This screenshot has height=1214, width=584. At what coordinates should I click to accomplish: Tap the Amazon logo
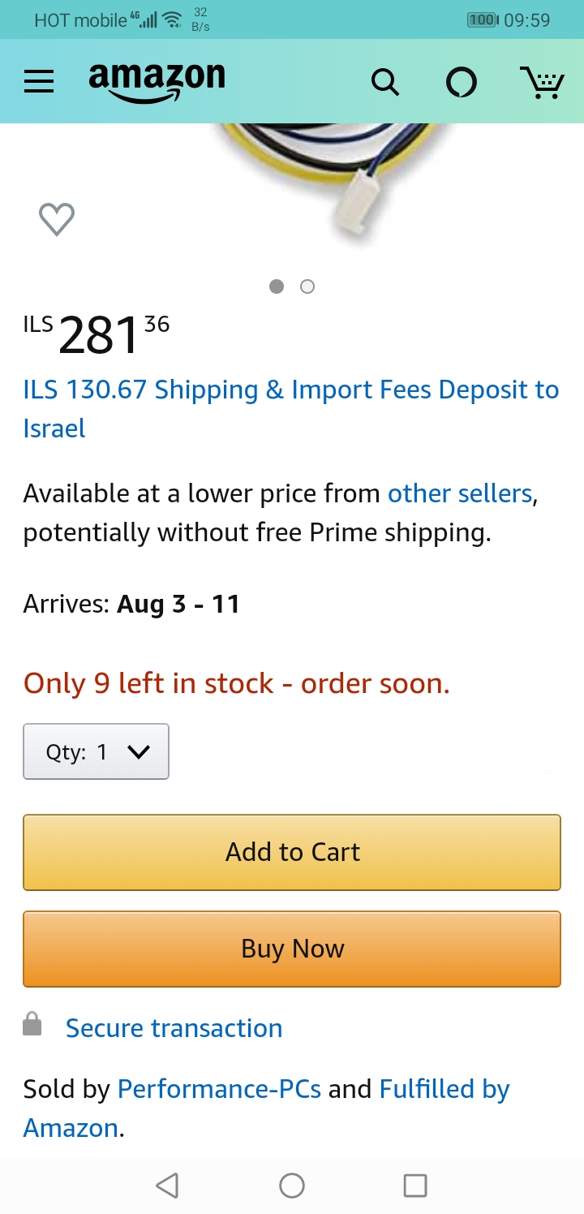157,81
